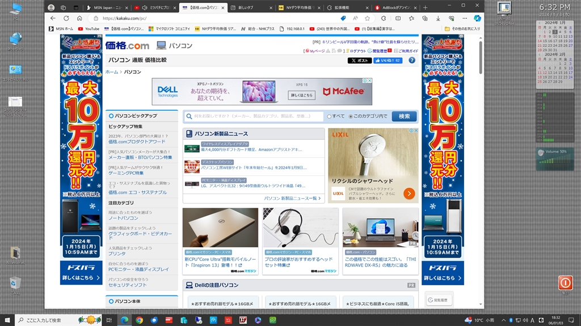
Task: Open the ノートパソコン category link
Action: 123,218
